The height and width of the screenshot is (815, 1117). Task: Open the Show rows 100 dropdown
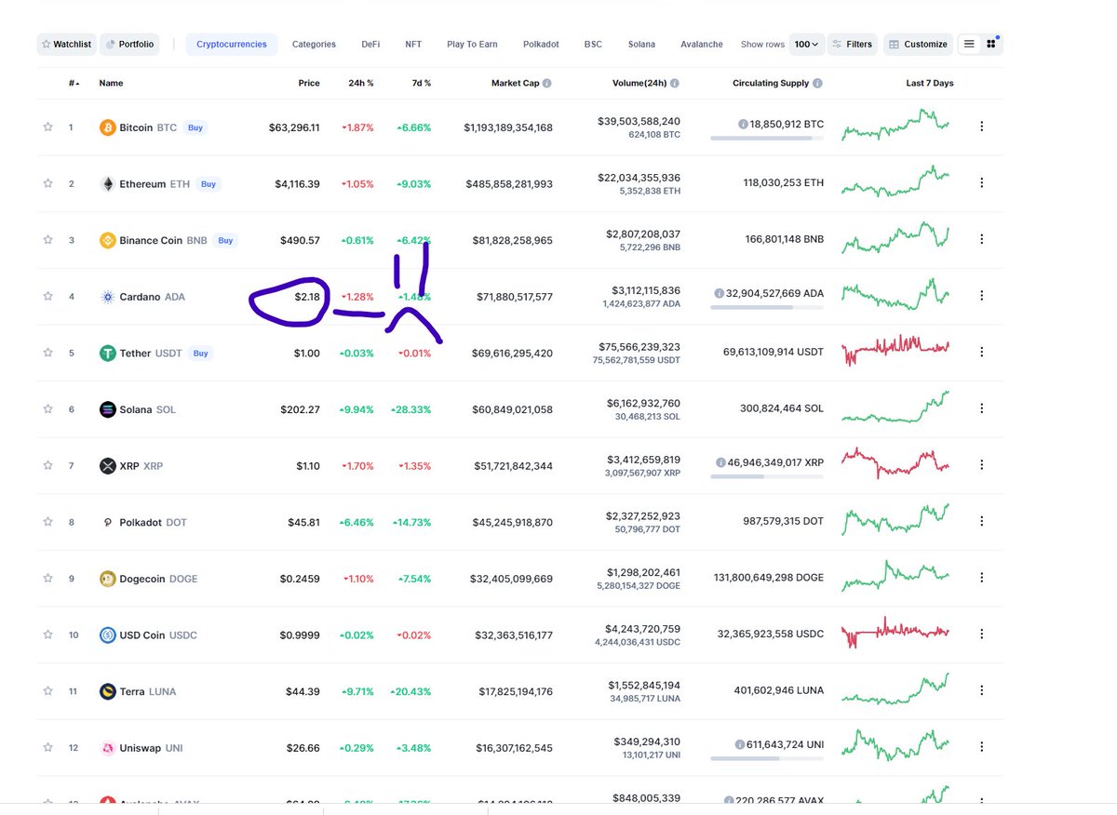806,44
